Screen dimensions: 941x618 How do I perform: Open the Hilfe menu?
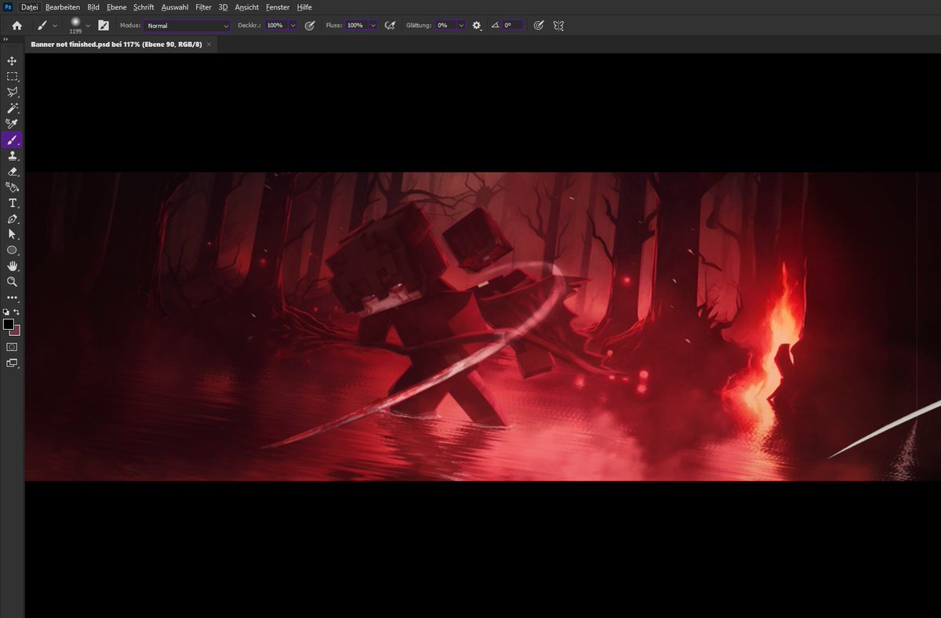[x=304, y=6]
